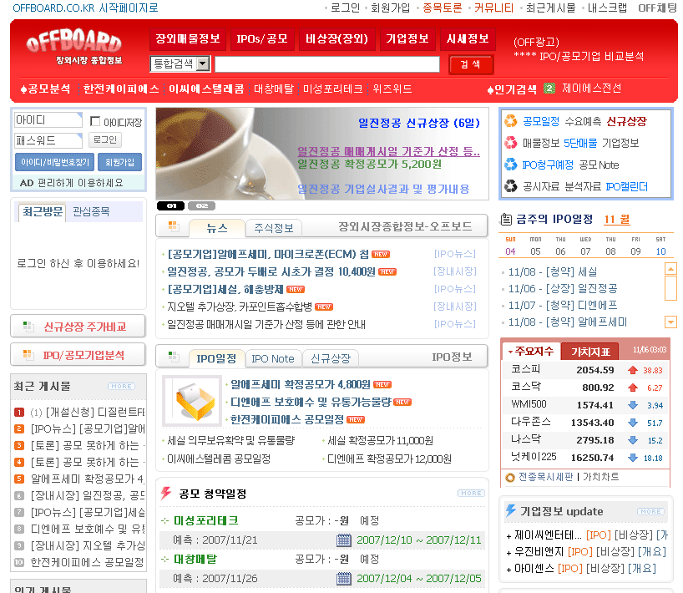Click MORE next to 공모 청약일정
This screenshot has height=593, width=683.
[x=471, y=494]
